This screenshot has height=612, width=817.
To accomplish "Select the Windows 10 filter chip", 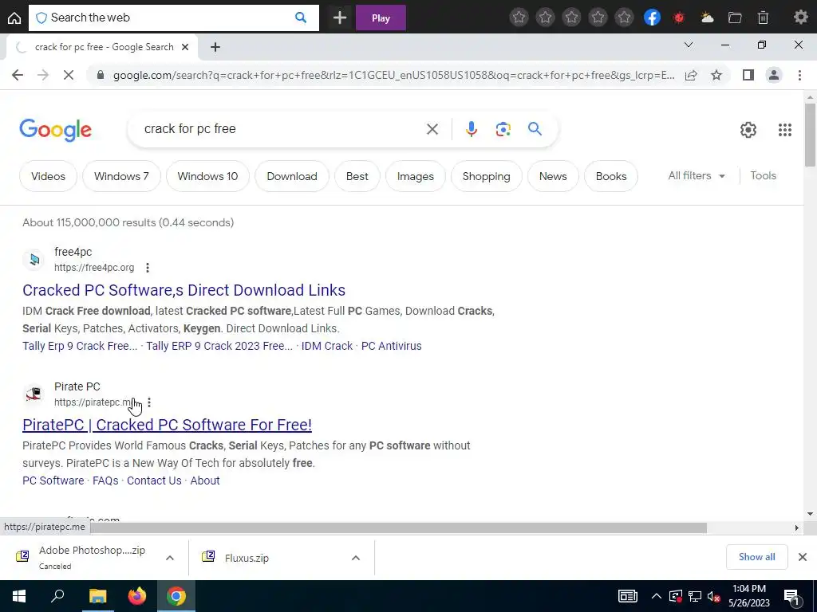I will pos(207,176).
